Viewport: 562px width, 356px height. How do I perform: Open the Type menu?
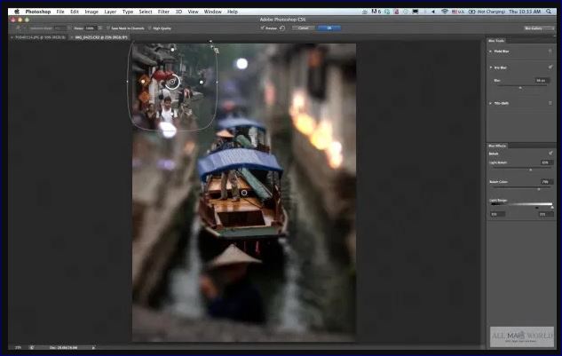128,12
